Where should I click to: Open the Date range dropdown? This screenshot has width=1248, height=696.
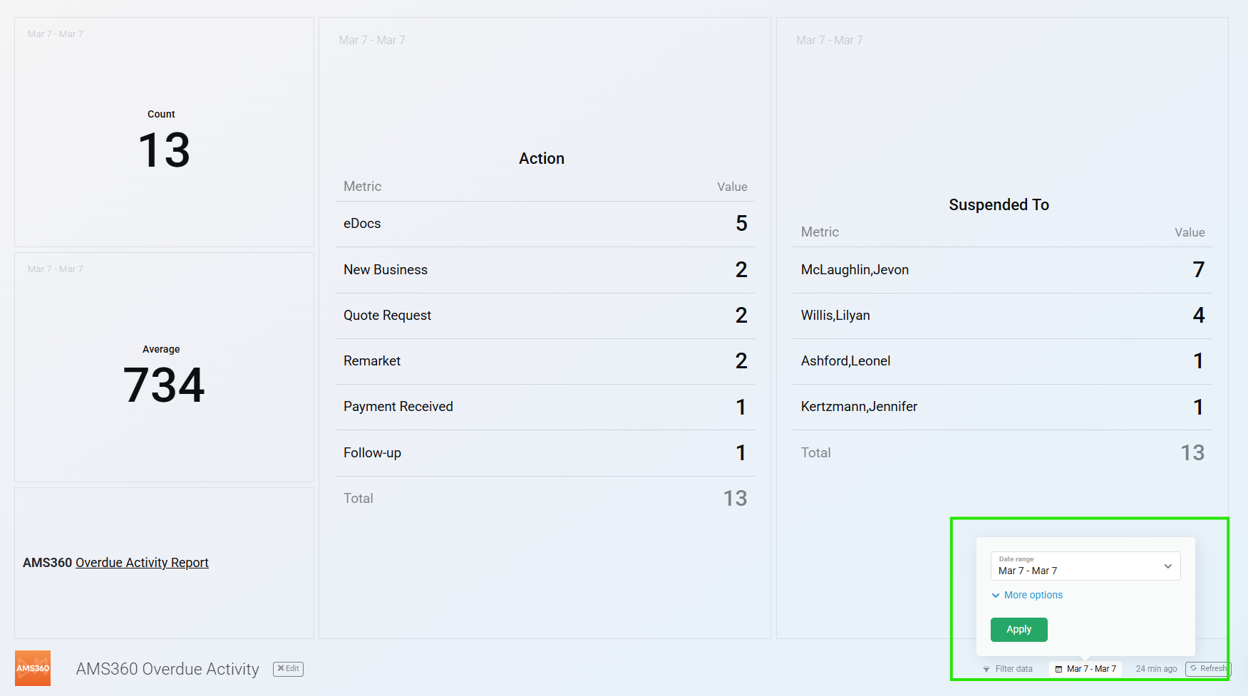(x=1085, y=566)
